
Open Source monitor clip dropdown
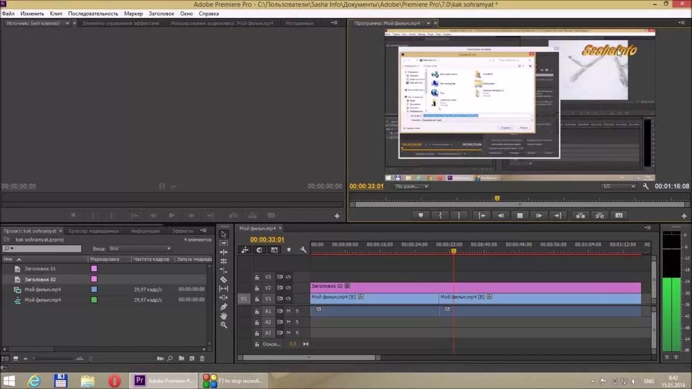[x=67, y=23]
